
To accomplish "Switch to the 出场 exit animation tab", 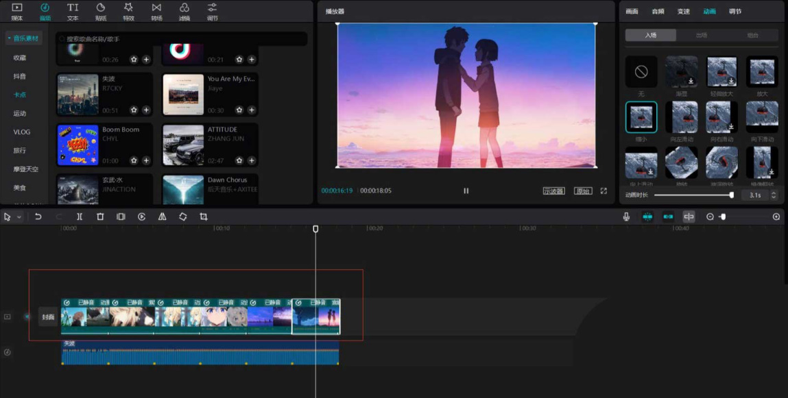I will click(x=701, y=35).
